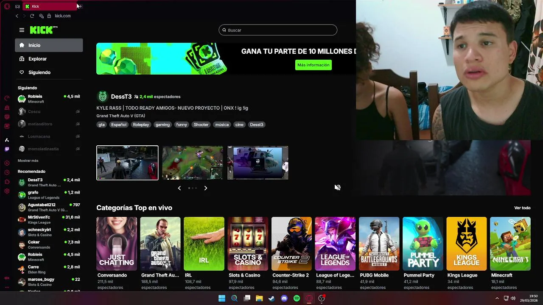Click the kick.com address bar
This screenshot has height=305, width=543.
63,16
